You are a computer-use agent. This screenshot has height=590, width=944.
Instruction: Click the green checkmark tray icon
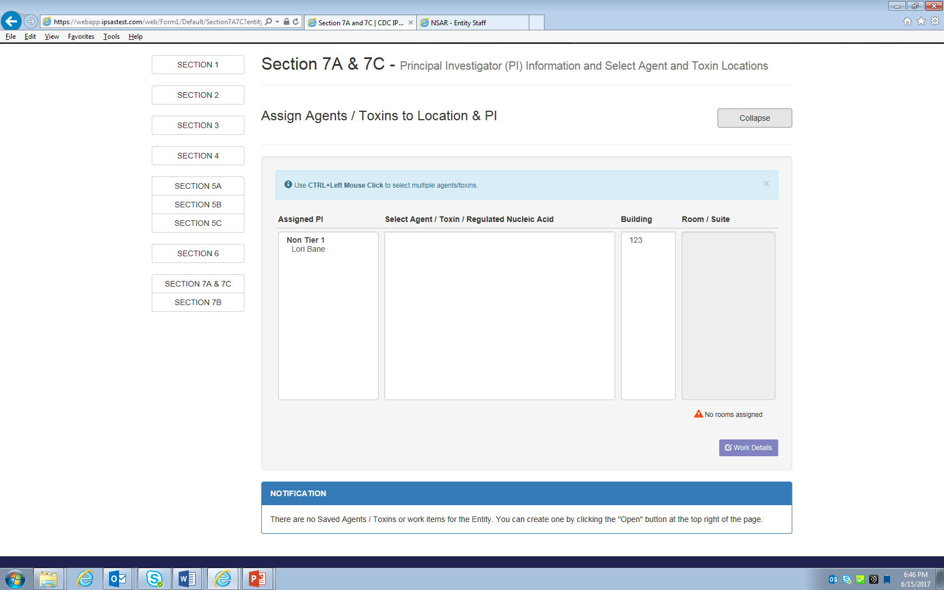click(x=860, y=579)
